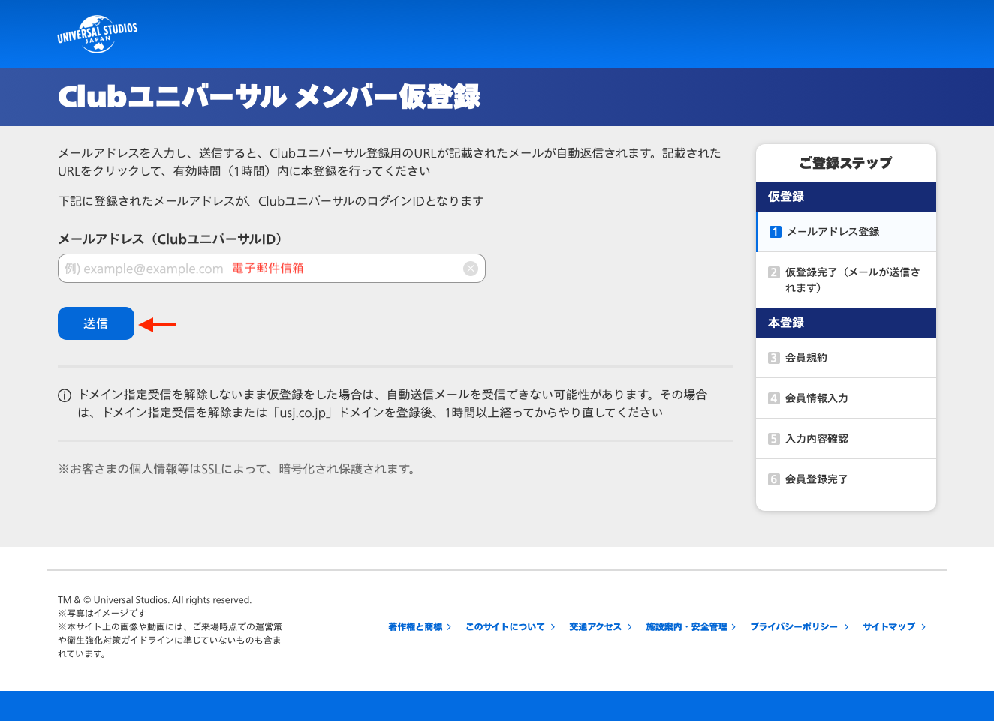The height and width of the screenshot is (721, 994).
Task: Click the Clubユニバーサル メンバー仮登録 page title
Action: (270, 97)
